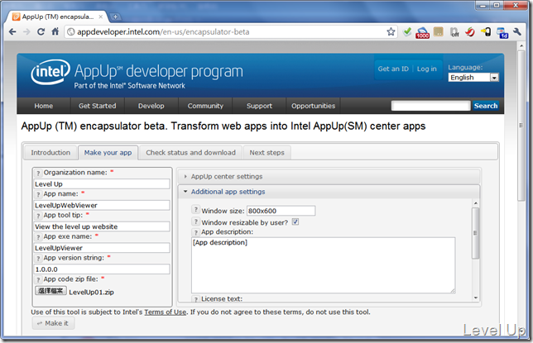Click the settings panel scroll down arrow
The height and width of the screenshot is (343, 533).
tap(476, 298)
